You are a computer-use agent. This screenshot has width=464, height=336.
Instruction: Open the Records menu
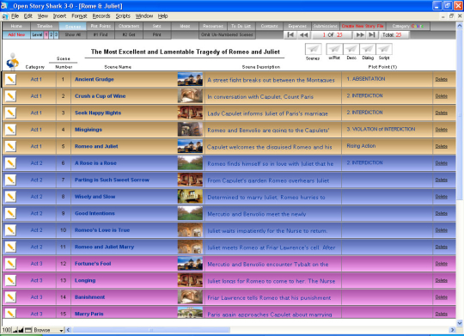tap(101, 16)
